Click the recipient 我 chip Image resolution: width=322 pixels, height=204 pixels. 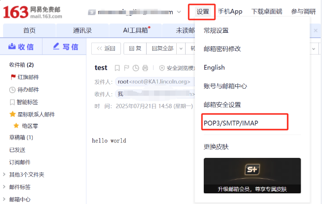pyautogui.click(x=155, y=94)
